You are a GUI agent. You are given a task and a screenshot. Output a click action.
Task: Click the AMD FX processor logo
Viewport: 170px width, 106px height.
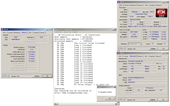tap(161, 13)
